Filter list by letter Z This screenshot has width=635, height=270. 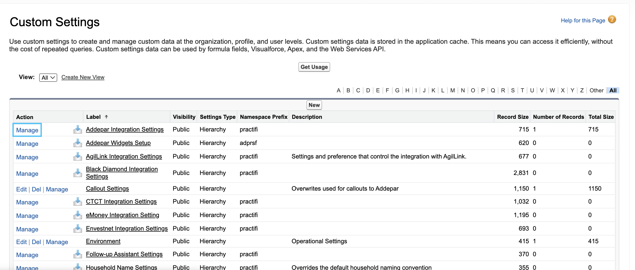click(x=582, y=90)
